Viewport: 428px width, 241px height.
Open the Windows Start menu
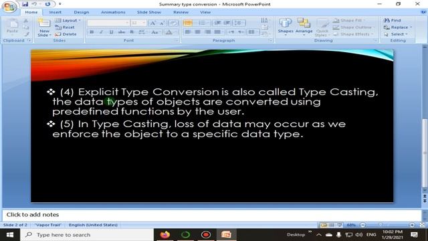point(10,235)
